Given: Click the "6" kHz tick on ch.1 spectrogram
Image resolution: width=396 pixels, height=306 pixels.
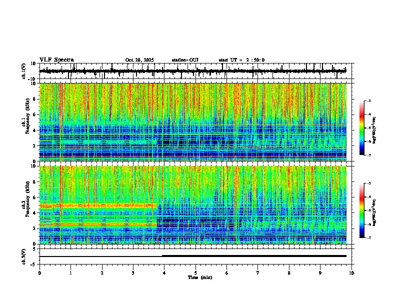Looking at the screenshot, I should (x=34, y=114).
